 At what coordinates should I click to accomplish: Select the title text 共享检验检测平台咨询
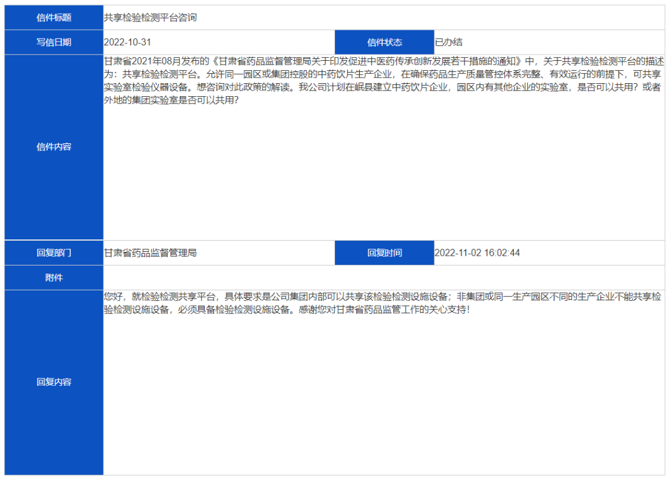[150, 17]
